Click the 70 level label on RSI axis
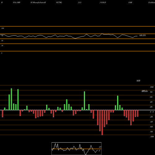This screenshot has width=155, height=155. click(2, 36)
